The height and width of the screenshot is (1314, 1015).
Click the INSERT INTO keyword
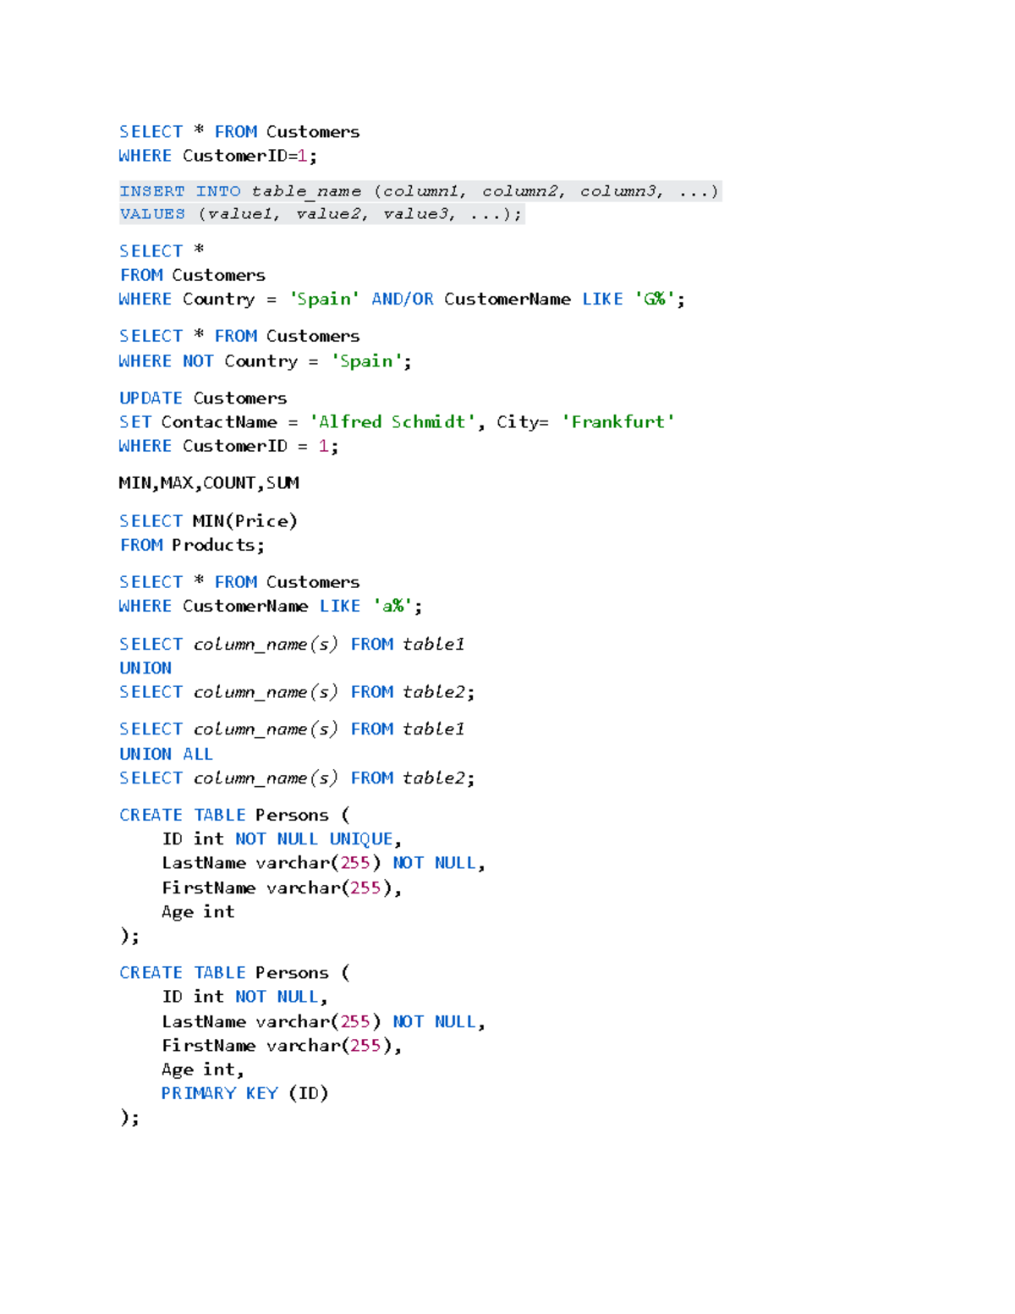[179, 191]
